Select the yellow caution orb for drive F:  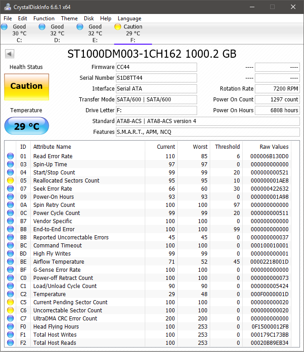(x=118, y=27)
